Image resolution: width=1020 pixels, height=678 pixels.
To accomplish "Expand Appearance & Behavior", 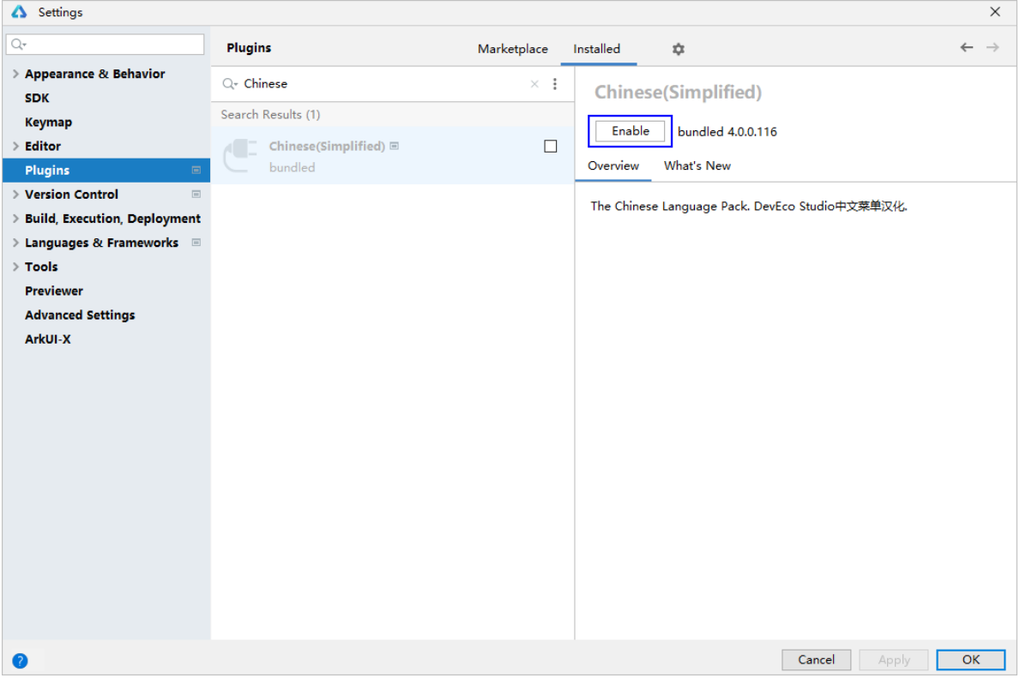I will click(x=15, y=74).
